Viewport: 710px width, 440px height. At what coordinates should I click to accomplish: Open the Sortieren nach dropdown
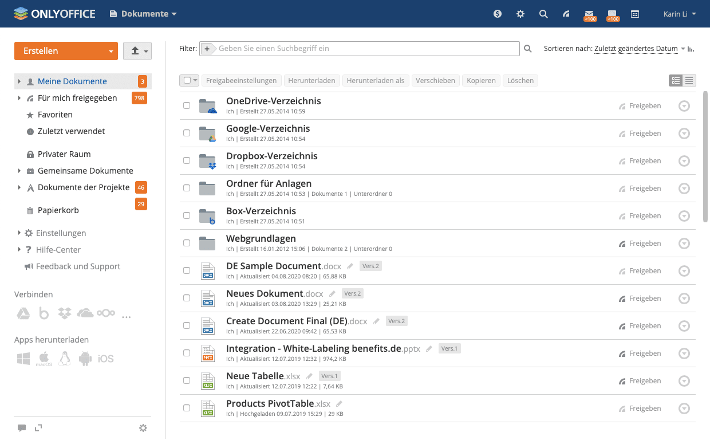[x=639, y=49]
